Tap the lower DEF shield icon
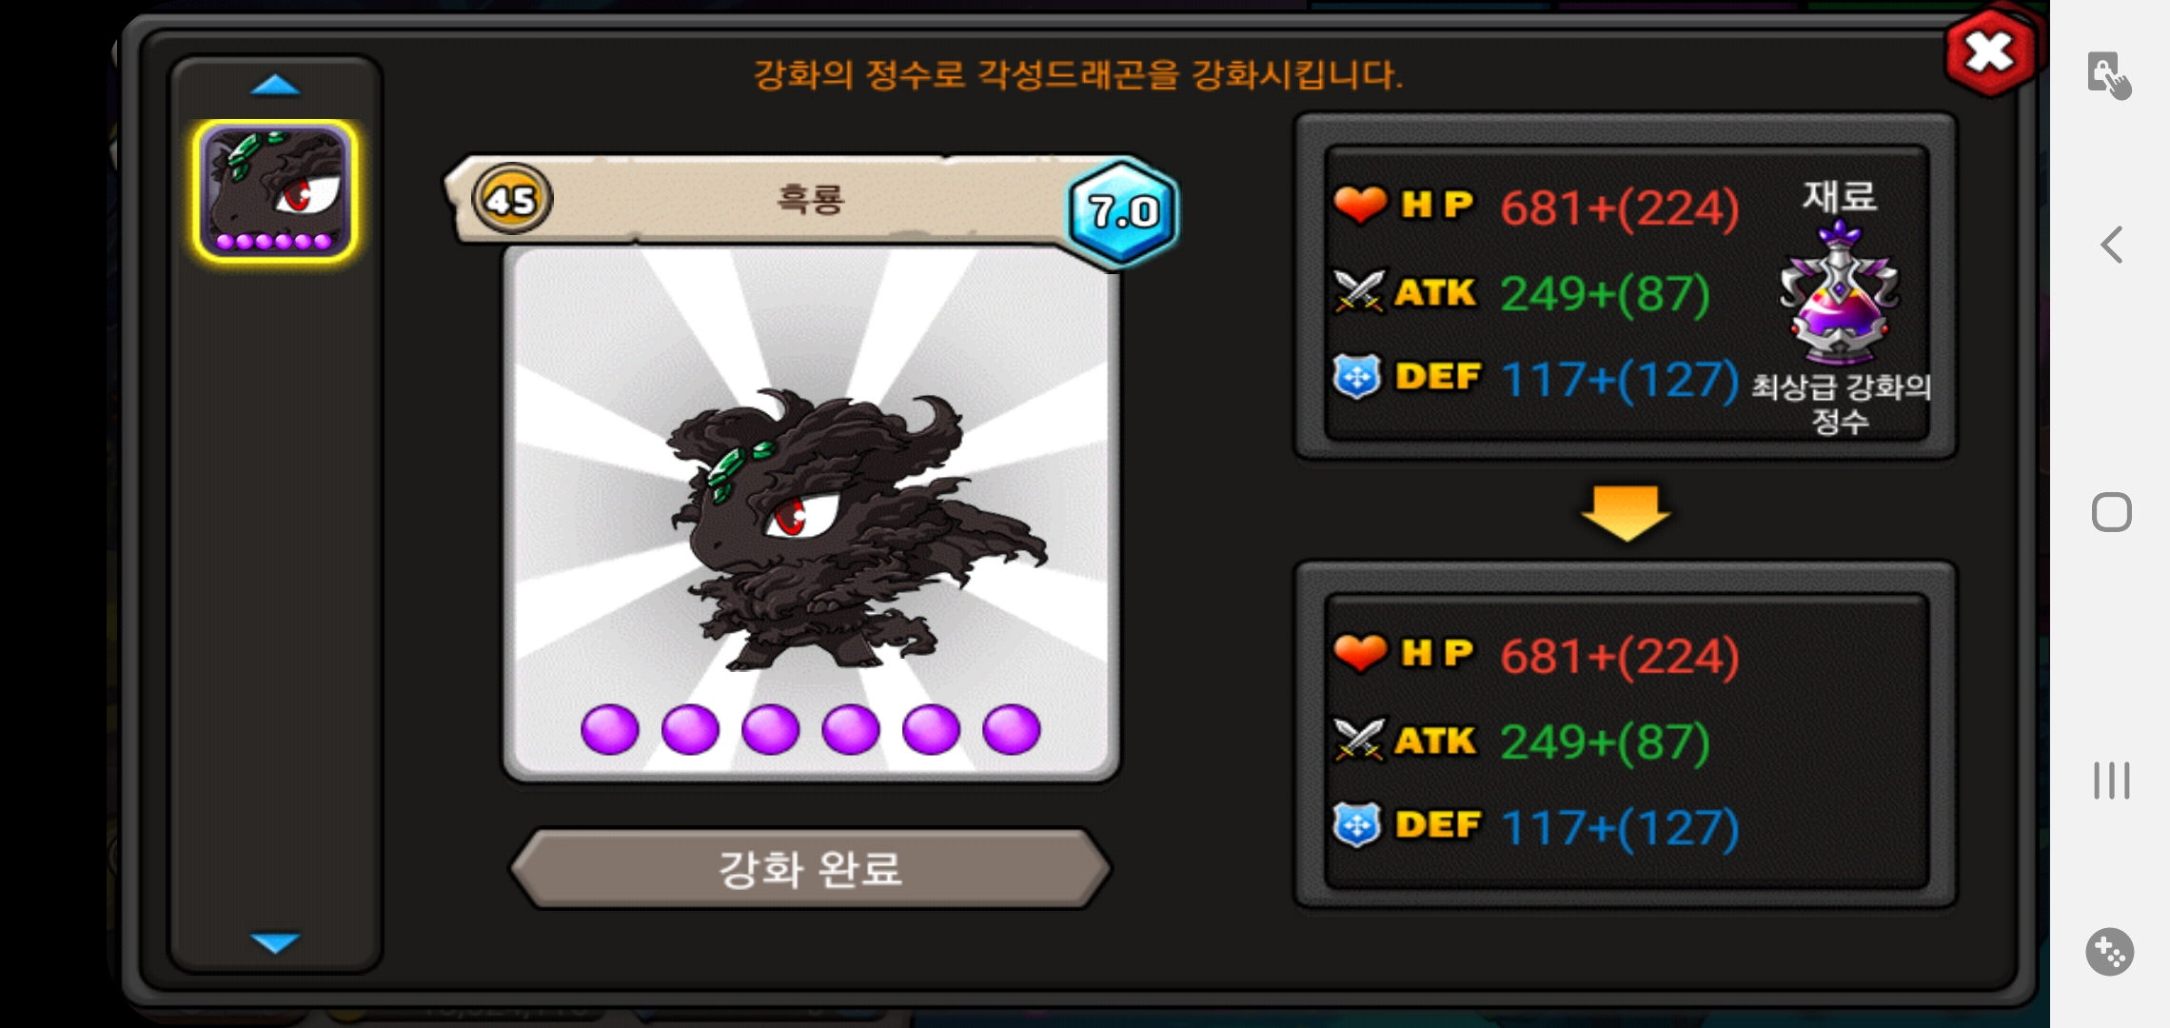This screenshot has height=1028, width=2170. pyautogui.click(x=1357, y=825)
